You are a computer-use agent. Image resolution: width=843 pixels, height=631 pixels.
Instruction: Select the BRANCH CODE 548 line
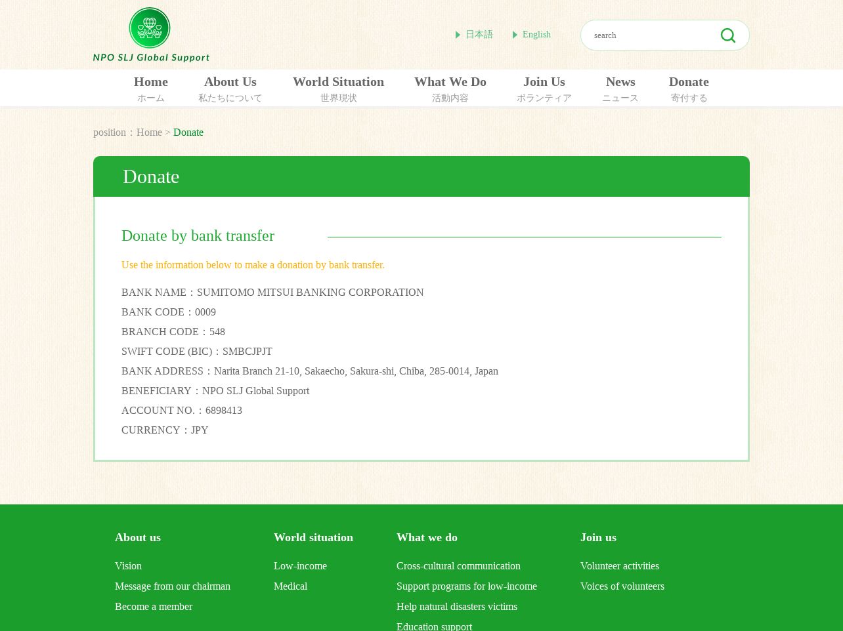173,332
